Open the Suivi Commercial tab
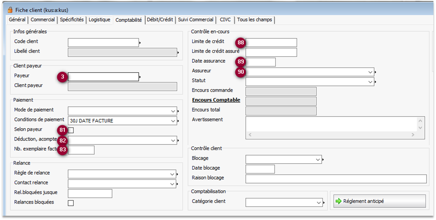This screenshot has height=220, width=436. click(196, 20)
